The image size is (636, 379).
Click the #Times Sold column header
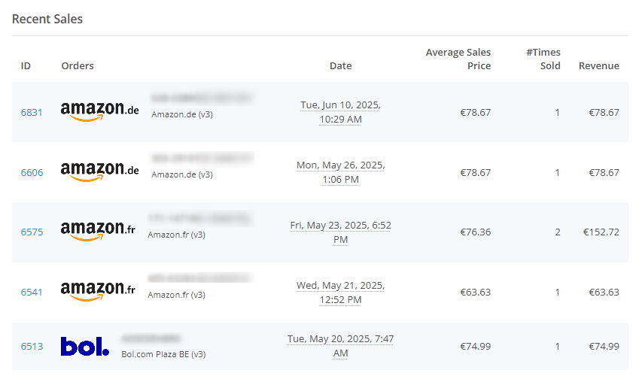point(543,59)
